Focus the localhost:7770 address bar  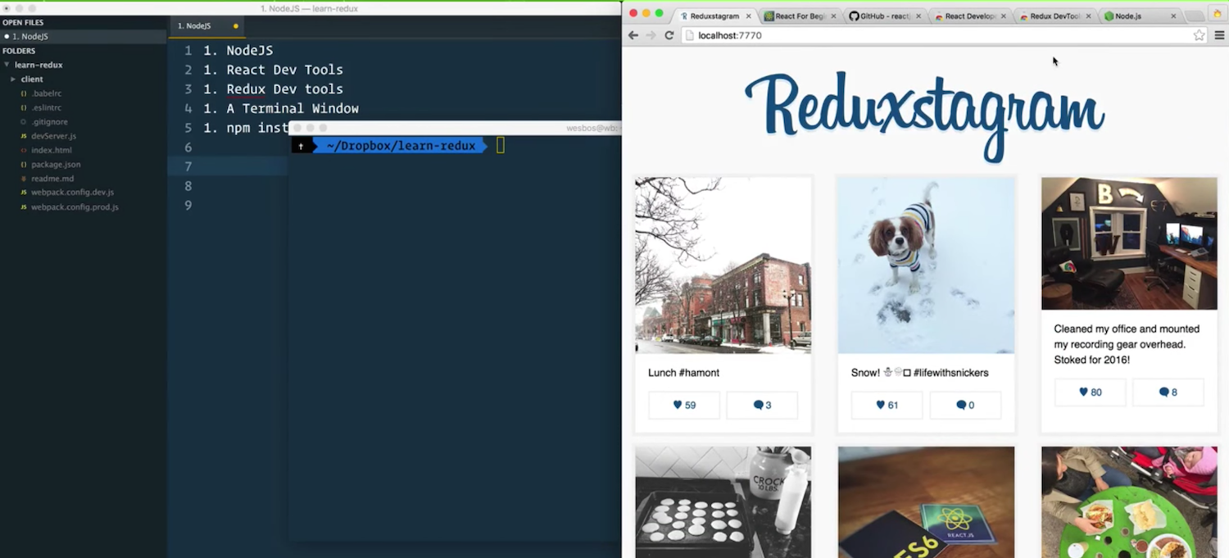click(x=937, y=35)
